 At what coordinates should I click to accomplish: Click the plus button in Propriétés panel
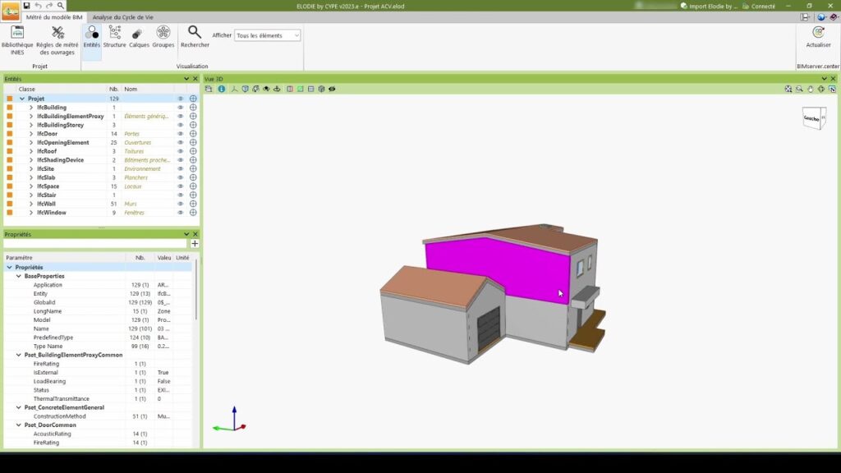(x=195, y=244)
